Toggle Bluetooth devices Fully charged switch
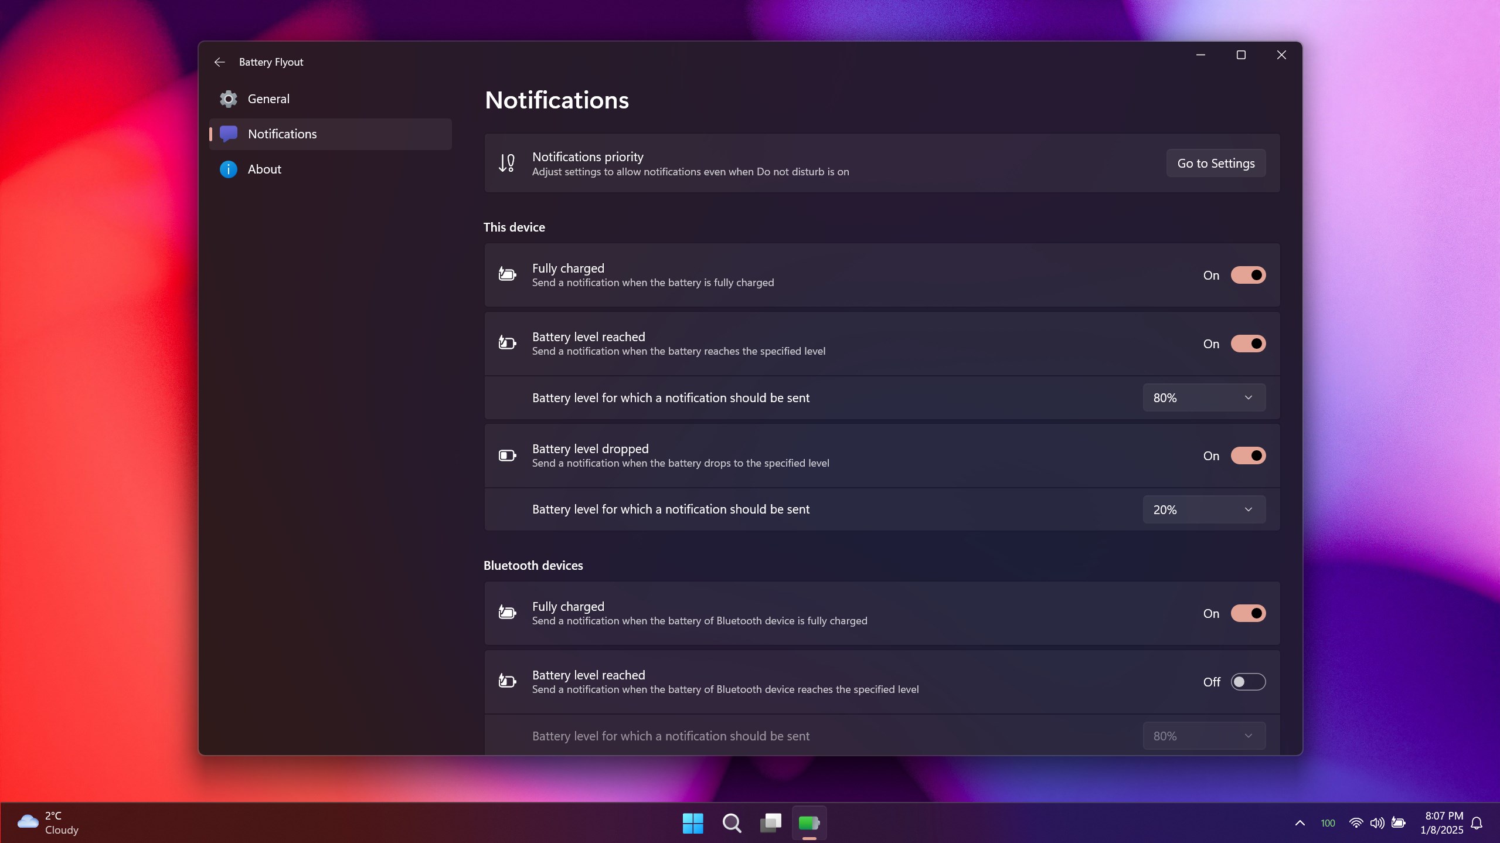Image resolution: width=1500 pixels, height=843 pixels. click(x=1248, y=613)
